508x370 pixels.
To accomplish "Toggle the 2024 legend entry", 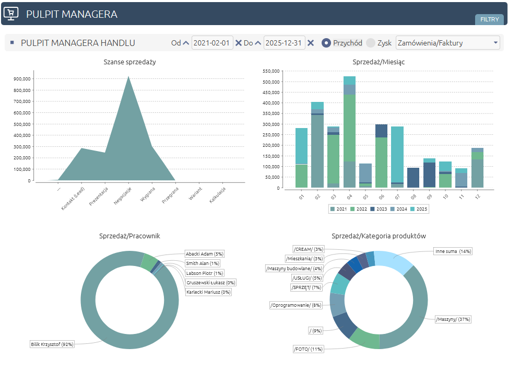I will pyautogui.click(x=399, y=209).
